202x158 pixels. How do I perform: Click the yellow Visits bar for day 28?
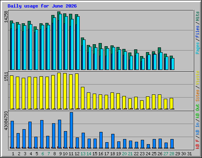pyautogui.click(x=171, y=103)
